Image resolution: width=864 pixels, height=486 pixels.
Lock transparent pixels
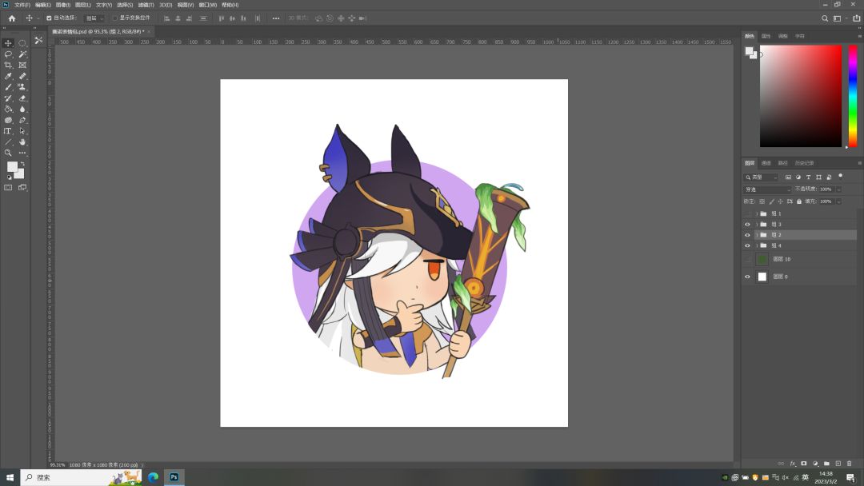[762, 201]
